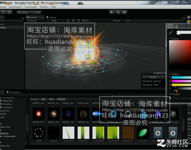Toggle 2D scene view mode
The width and height of the screenshot is (191, 150).
pos(68,21)
